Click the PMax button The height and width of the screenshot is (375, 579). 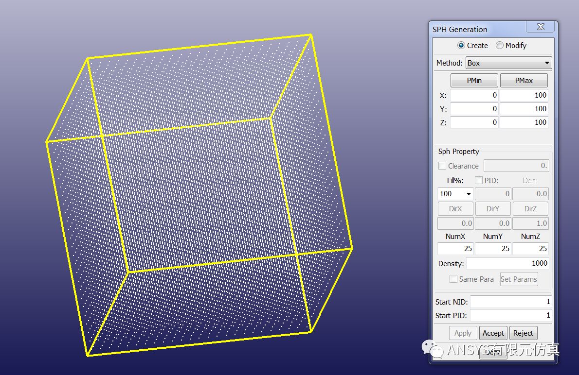(524, 80)
